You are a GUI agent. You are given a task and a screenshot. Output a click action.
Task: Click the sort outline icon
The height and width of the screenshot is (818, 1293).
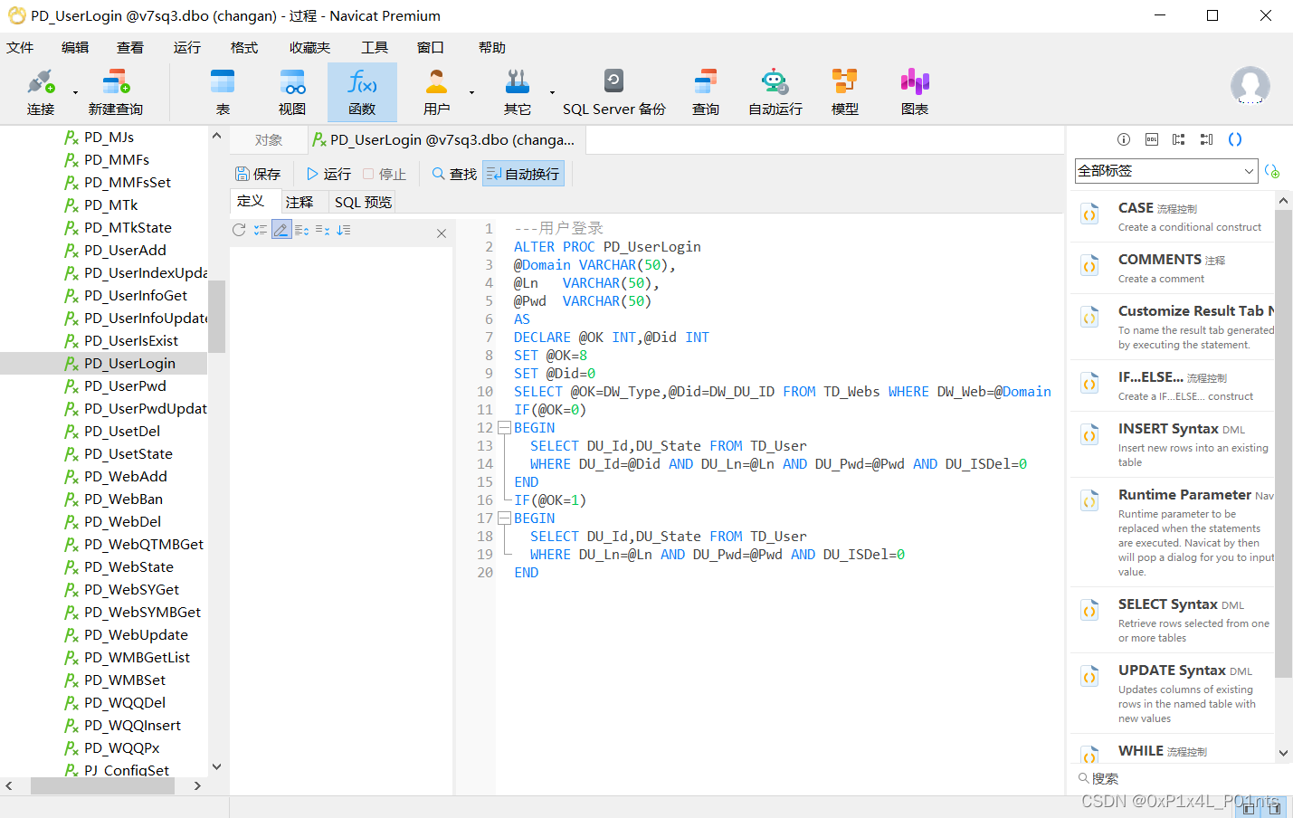click(x=344, y=230)
